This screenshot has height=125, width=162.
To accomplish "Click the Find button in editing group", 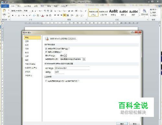I will click(x=153, y=10).
